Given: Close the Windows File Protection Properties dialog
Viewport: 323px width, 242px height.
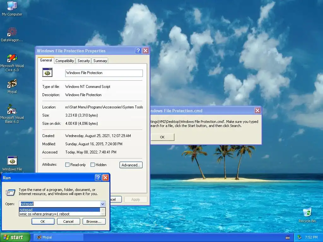Looking at the screenshot, I should [x=146, y=51].
